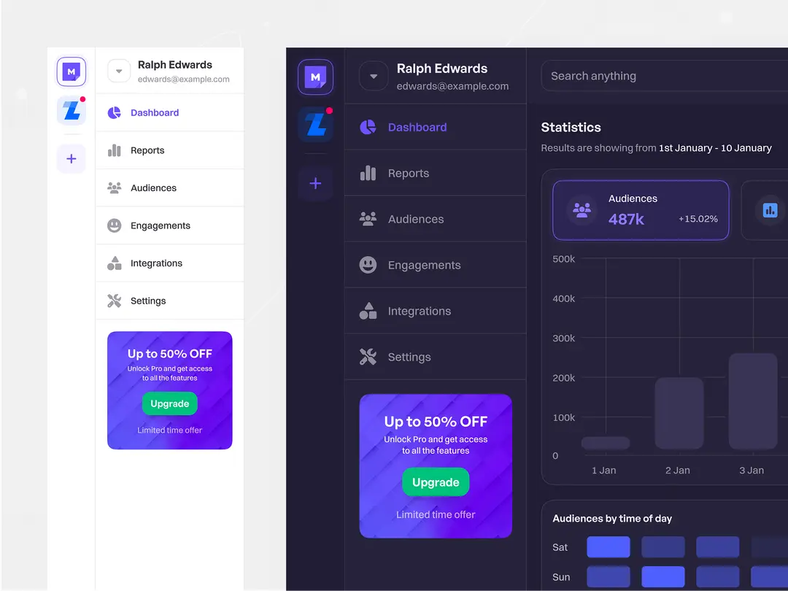Expand the account dropdown in light panel
This screenshot has width=788, height=591.
(x=119, y=72)
